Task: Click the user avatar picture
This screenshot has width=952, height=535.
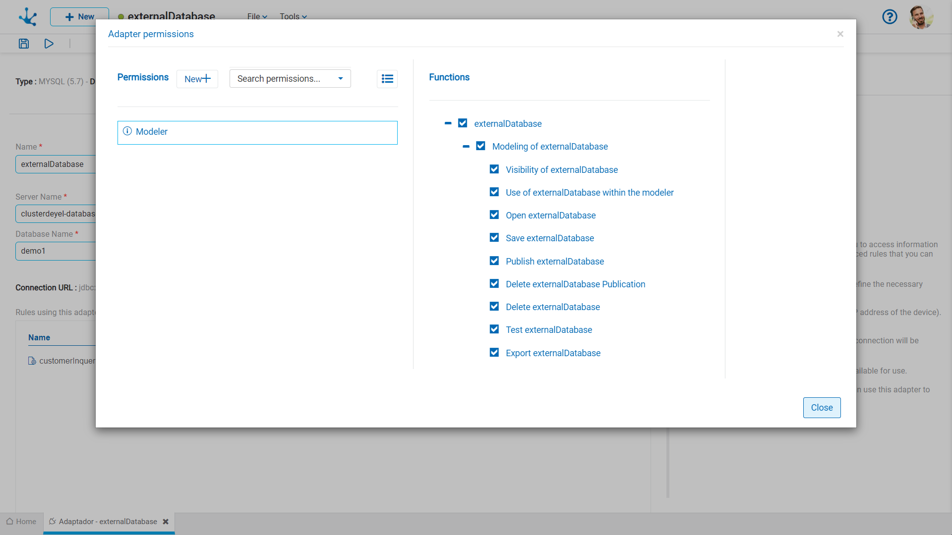Action: [921, 17]
